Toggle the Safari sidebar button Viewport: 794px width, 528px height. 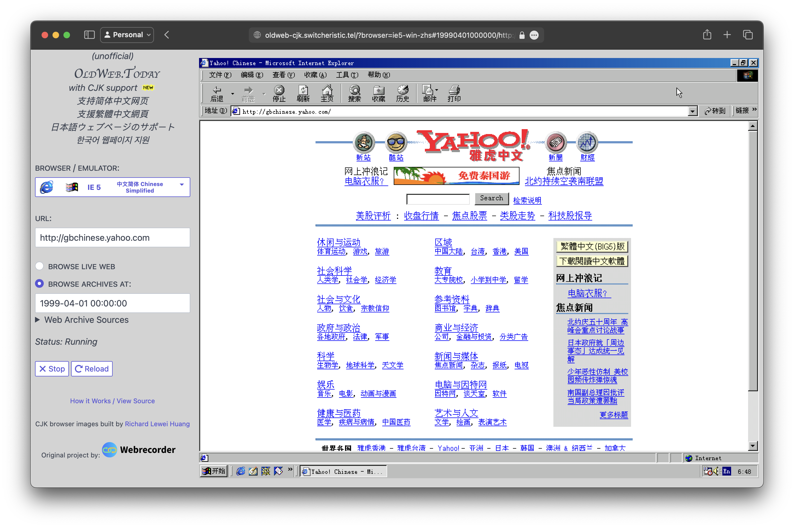89,35
